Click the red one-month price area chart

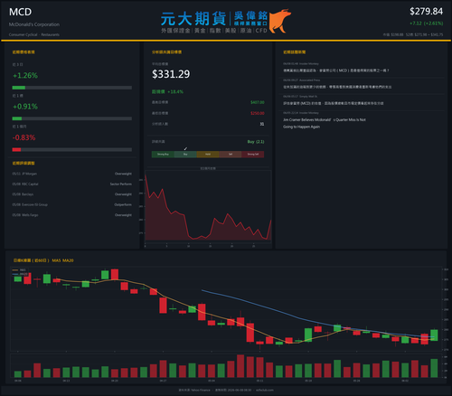[208, 208]
